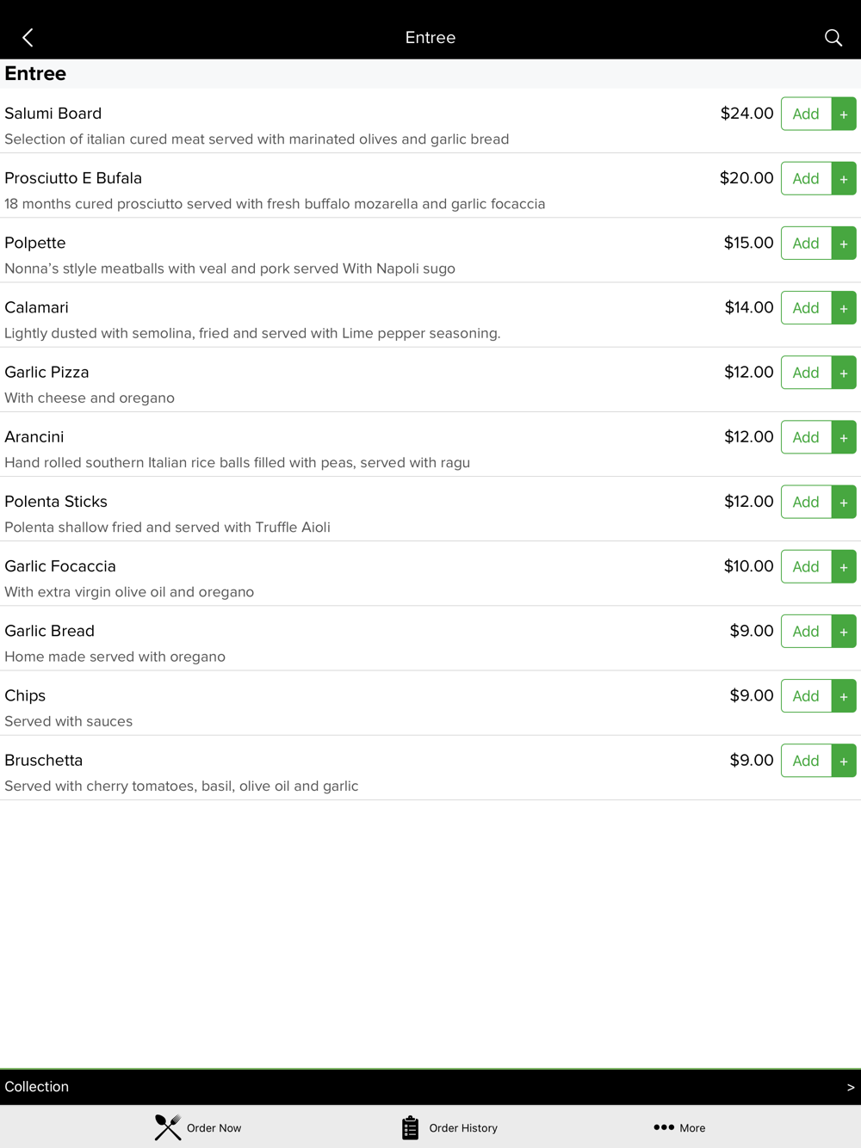Tap the green plus for Garlic Pizza

pos(844,373)
